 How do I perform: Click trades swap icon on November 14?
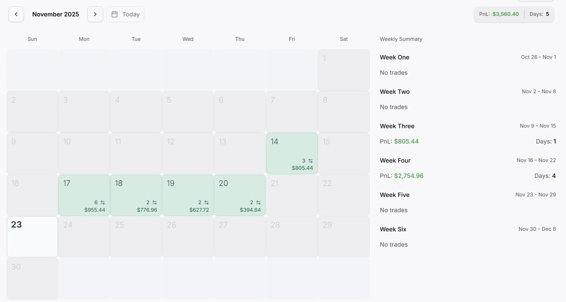310,161
